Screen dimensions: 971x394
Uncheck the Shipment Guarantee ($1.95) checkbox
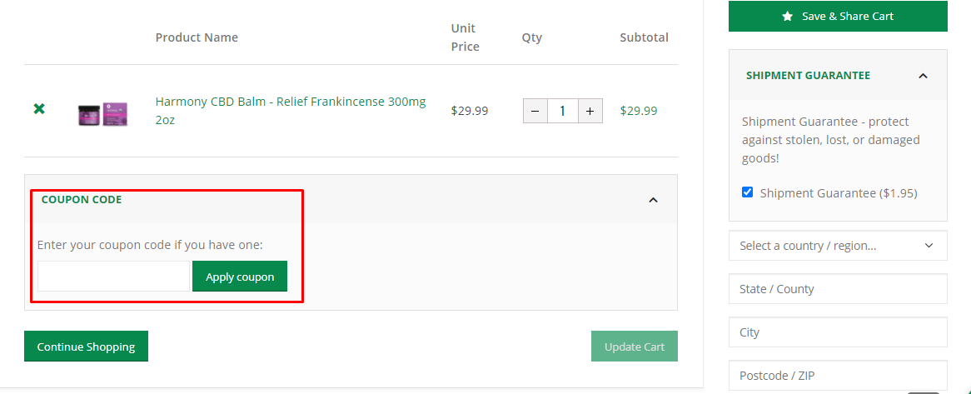748,192
